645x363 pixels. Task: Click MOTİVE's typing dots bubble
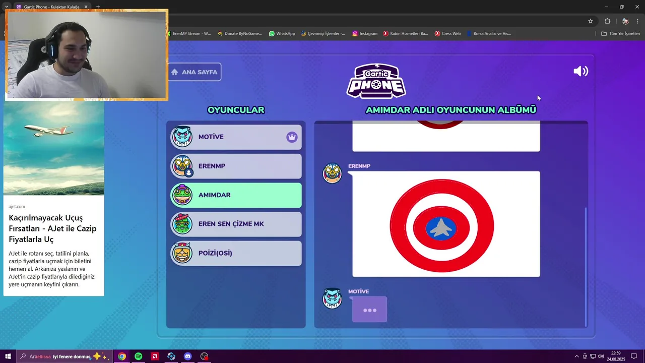(x=369, y=310)
